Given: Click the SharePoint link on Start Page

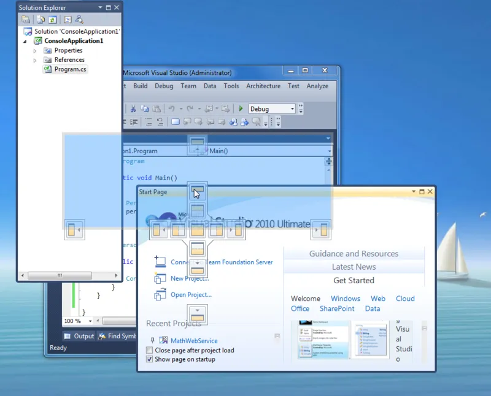Looking at the screenshot, I should [337, 309].
